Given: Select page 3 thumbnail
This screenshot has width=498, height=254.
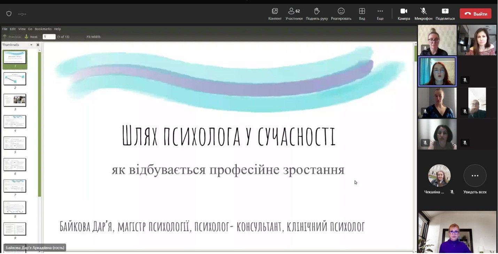Looking at the screenshot, I should click(15, 100).
